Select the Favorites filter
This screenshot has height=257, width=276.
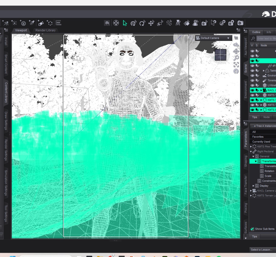(263, 137)
